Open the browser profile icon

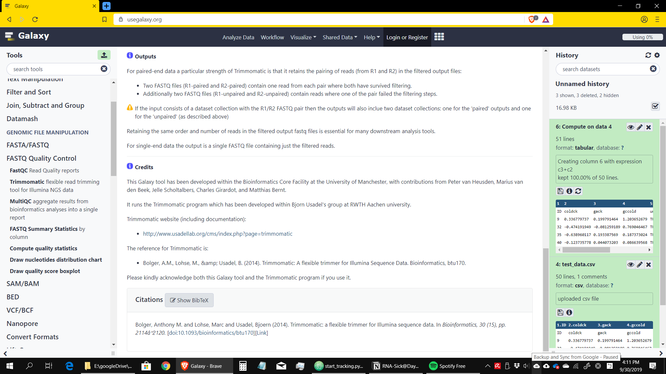644,19
